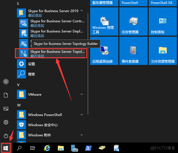The image size is (178, 153).
Task: Click the Power button in Start sidebar
Action: pyautogui.click(x=6, y=136)
